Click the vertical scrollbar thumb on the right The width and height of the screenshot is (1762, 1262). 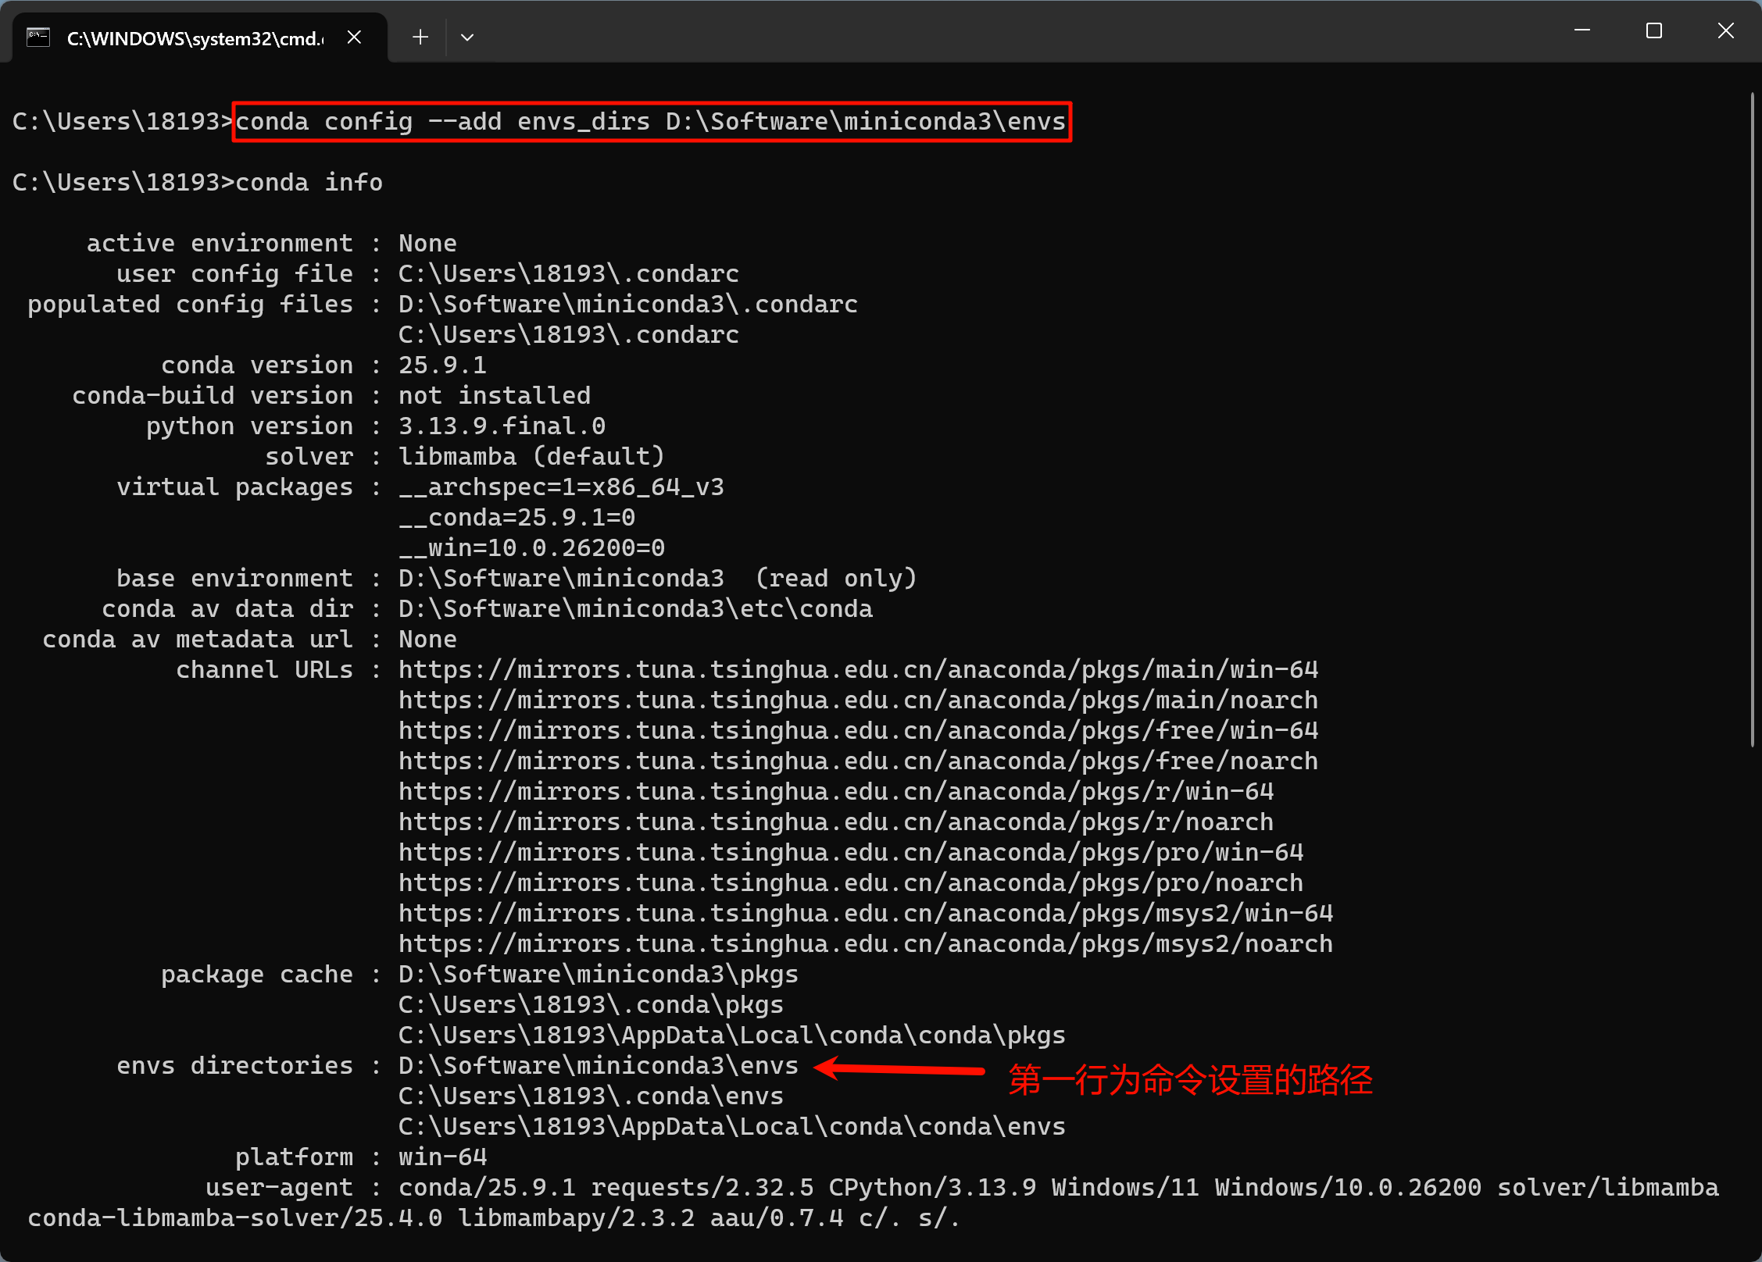[1752, 422]
